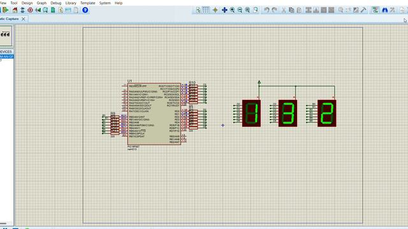Toggle the grid display button
408x229 pixels.
[206, 10]
